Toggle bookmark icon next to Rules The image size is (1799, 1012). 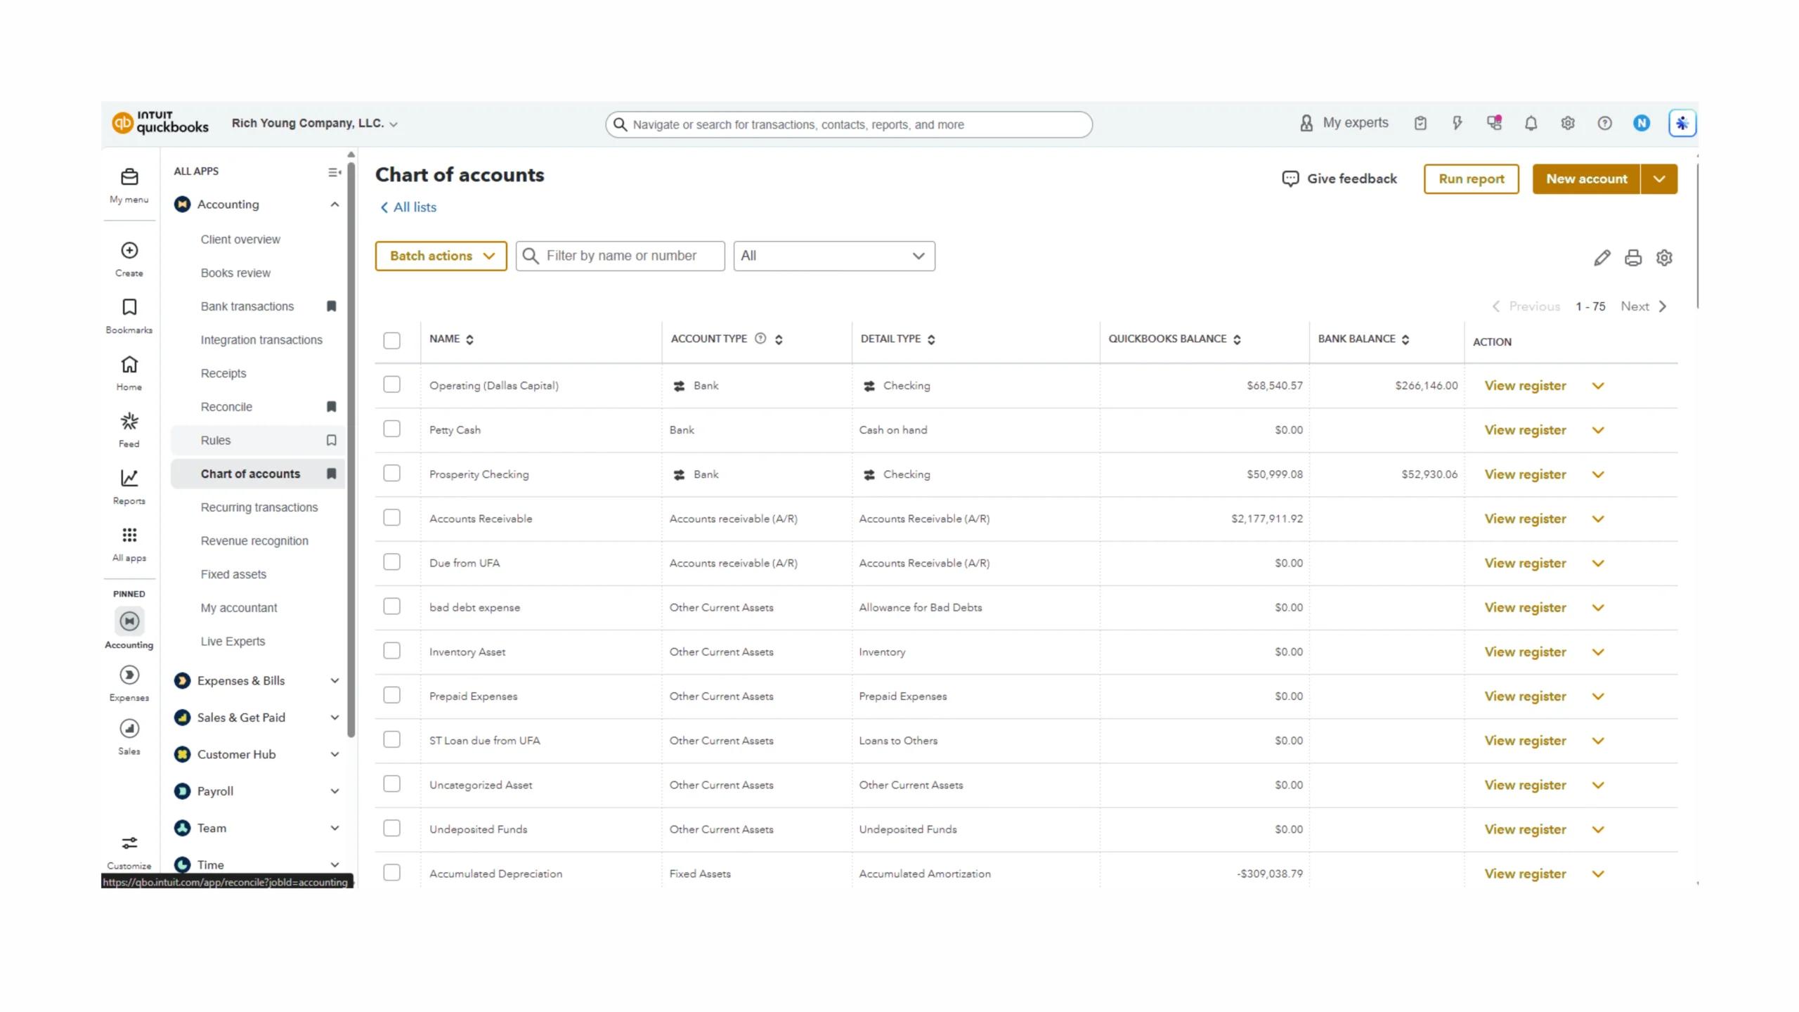coord(331,440)
